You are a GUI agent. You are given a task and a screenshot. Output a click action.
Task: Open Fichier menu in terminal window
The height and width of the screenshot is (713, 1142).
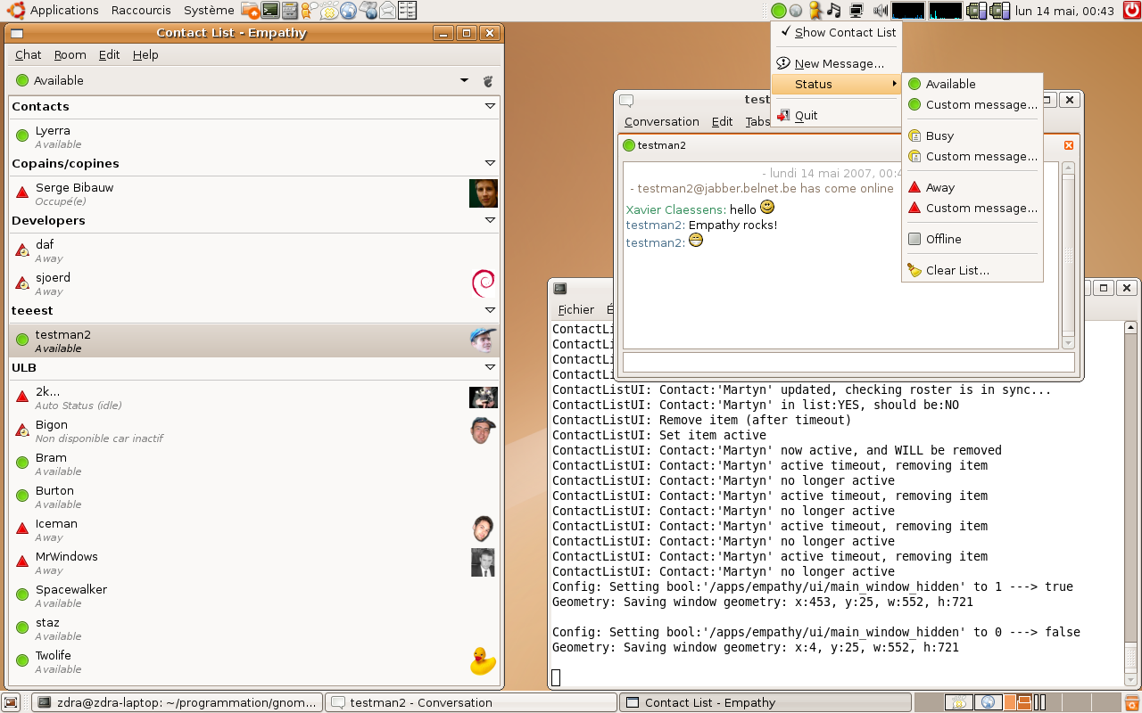coord(576,310)
